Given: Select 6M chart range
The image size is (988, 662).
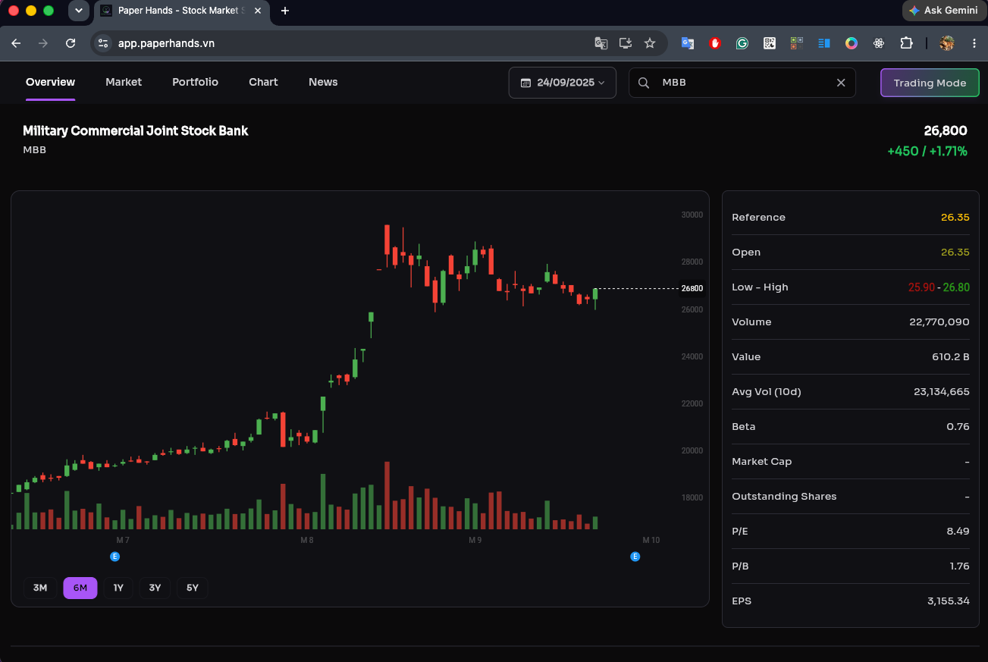Looking at the screenshot, I should tap(80, 588).
